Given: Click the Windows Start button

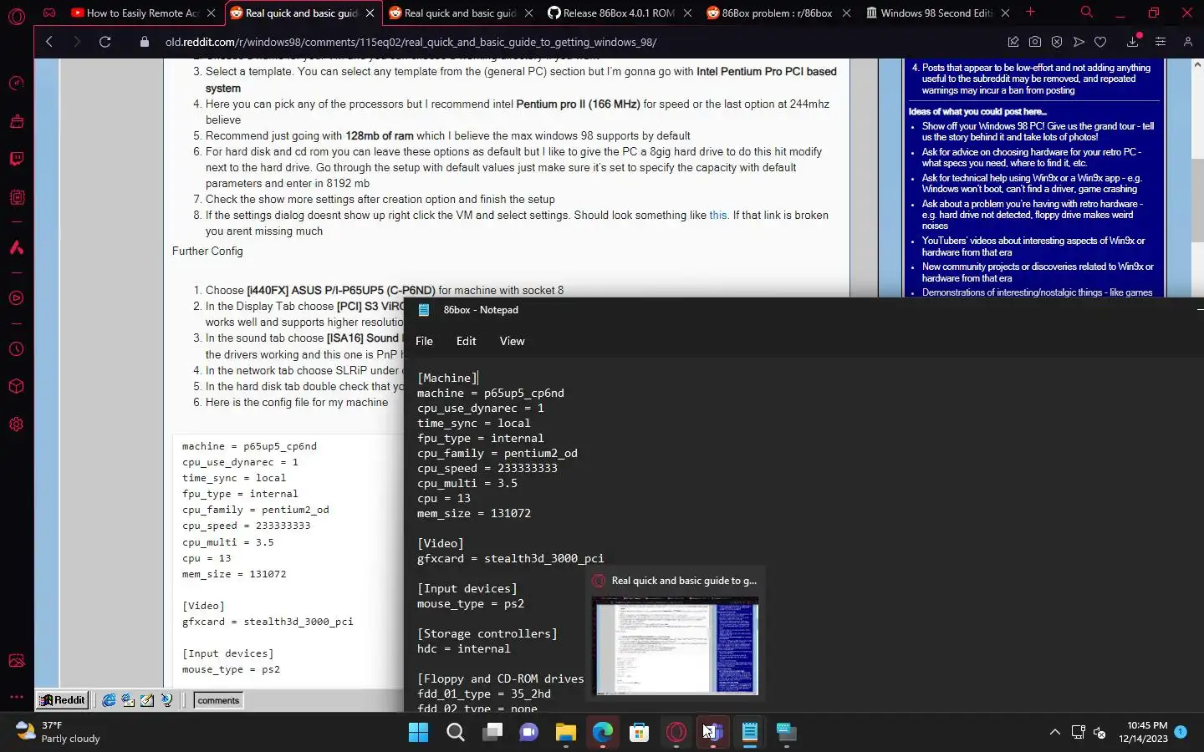Looking at the screenshot, I should 418,733.
